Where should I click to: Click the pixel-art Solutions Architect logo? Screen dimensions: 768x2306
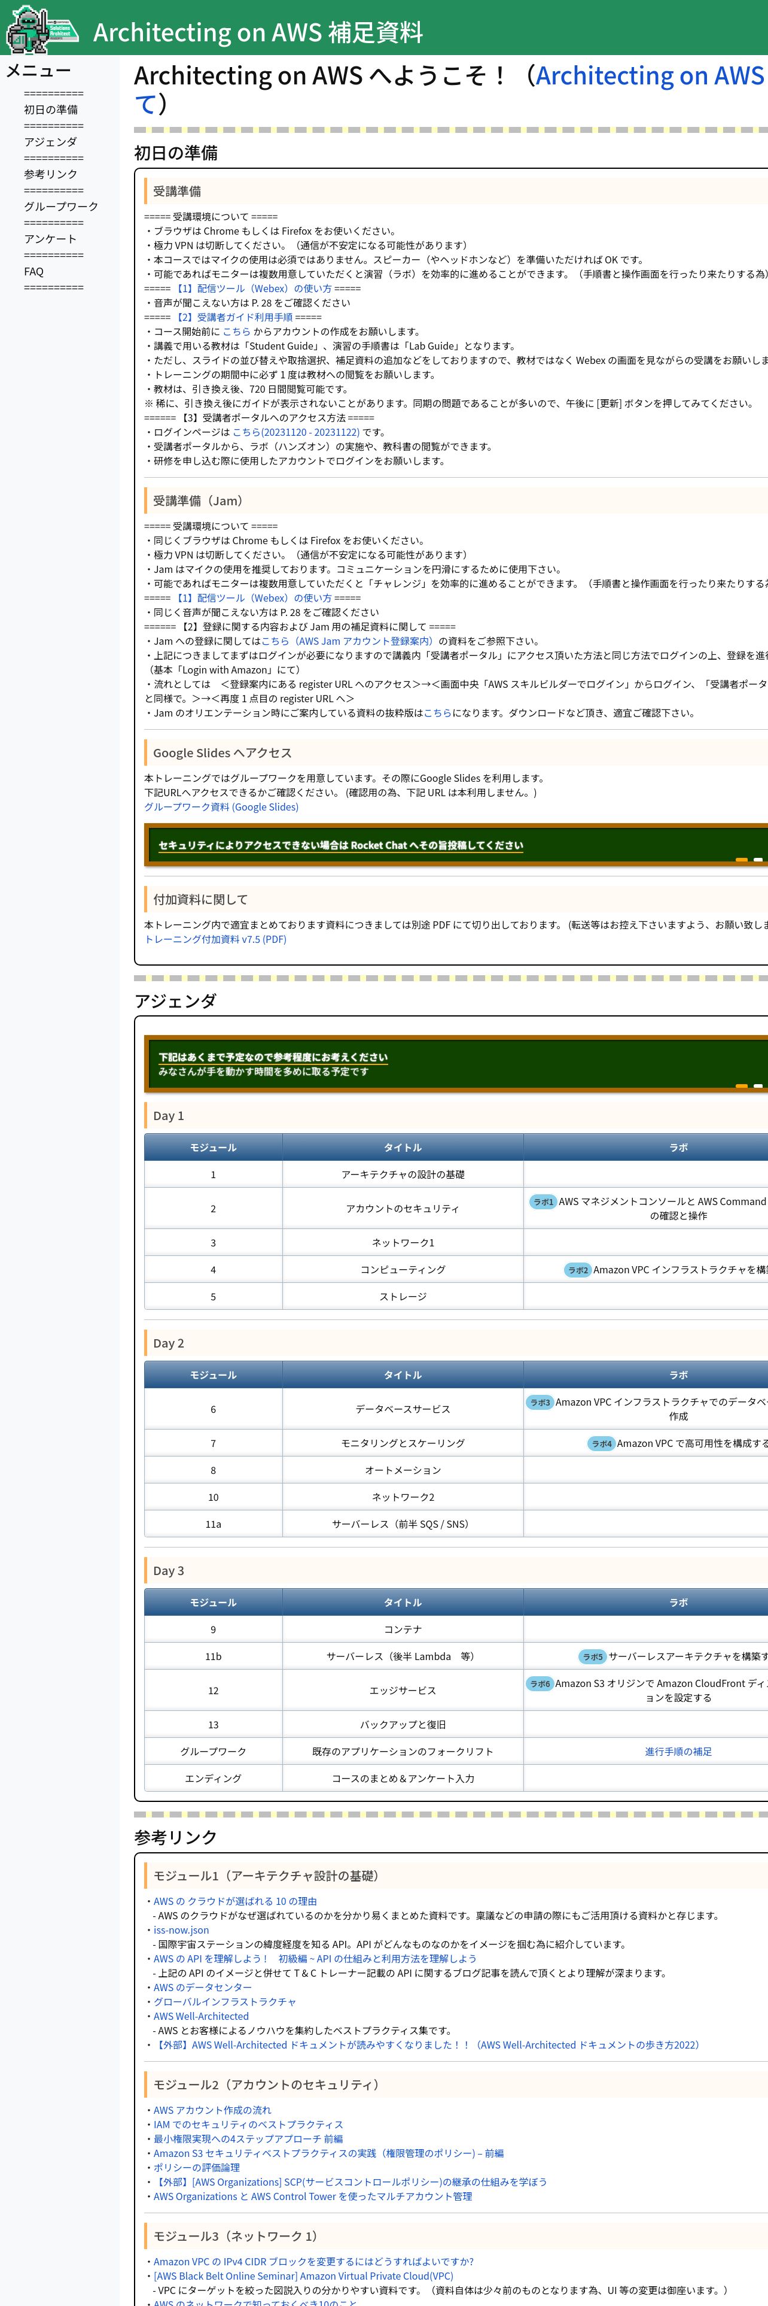click(42, 29)
